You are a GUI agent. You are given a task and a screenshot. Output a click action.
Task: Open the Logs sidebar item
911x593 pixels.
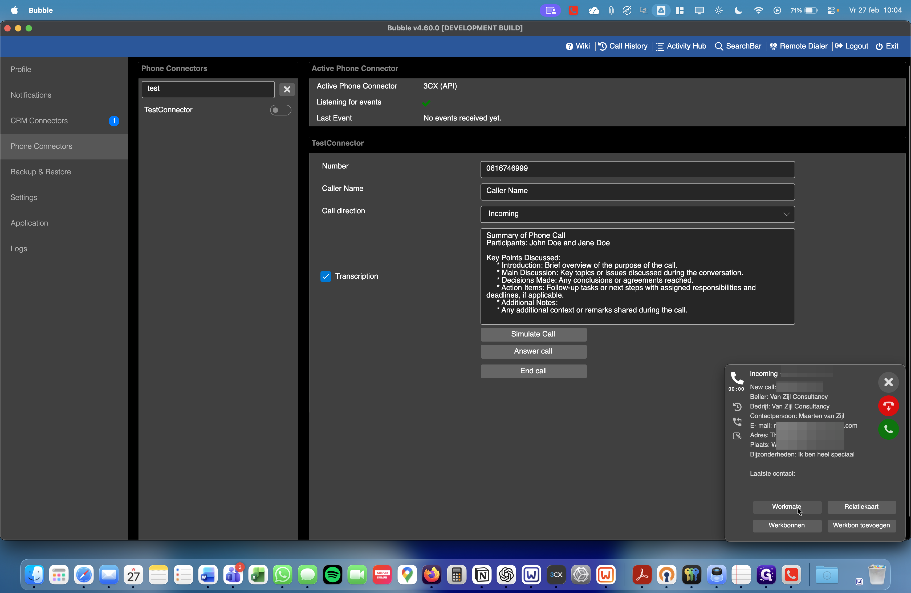click(19, 249)
